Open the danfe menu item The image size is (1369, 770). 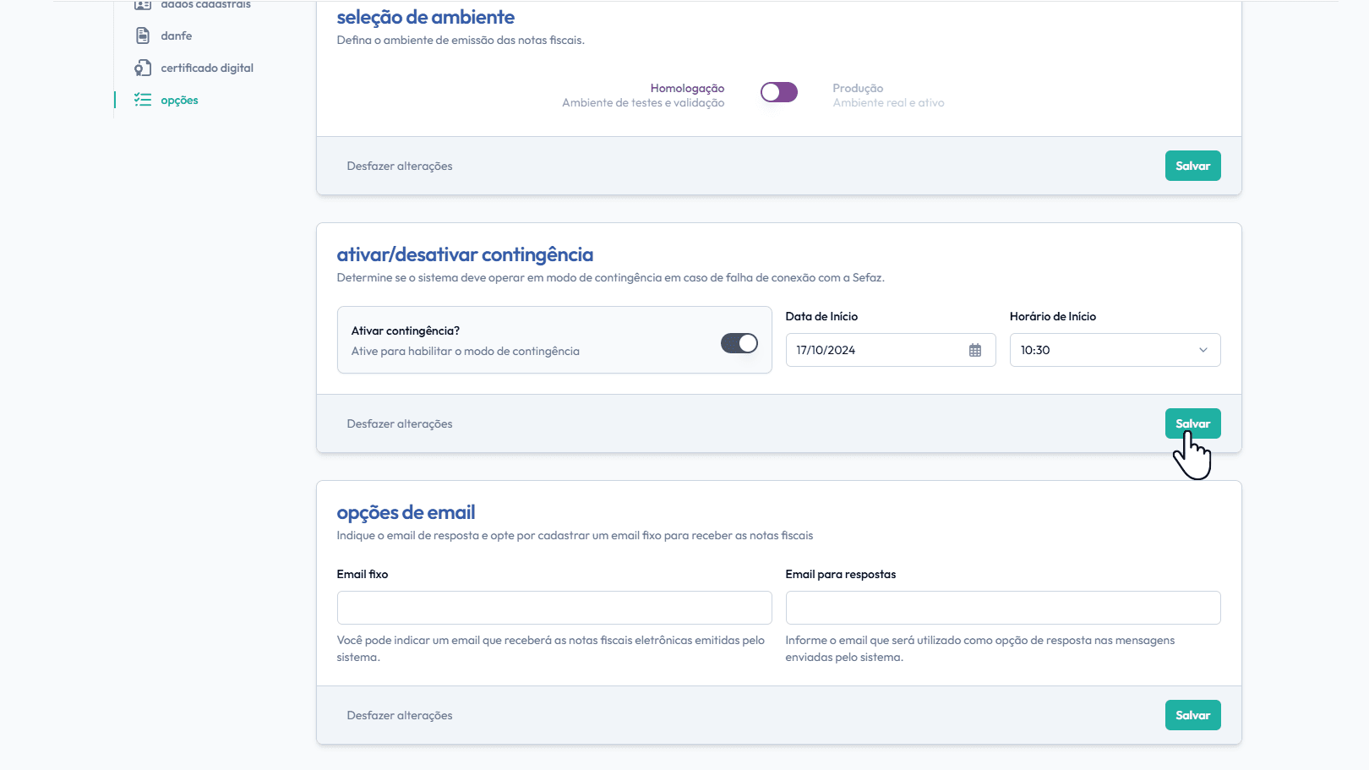point(176,35)
